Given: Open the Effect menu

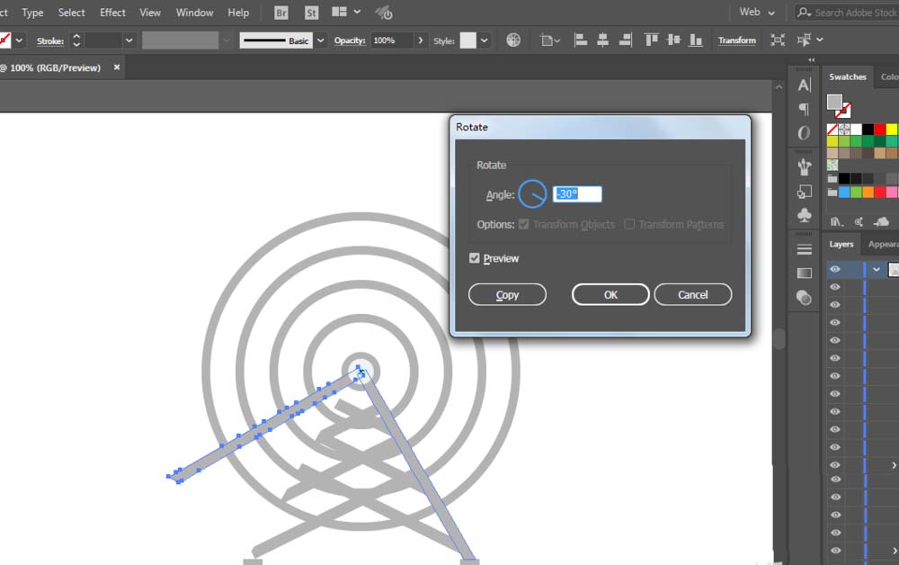Looking at the screenshot, I should [x=112, y=13].
